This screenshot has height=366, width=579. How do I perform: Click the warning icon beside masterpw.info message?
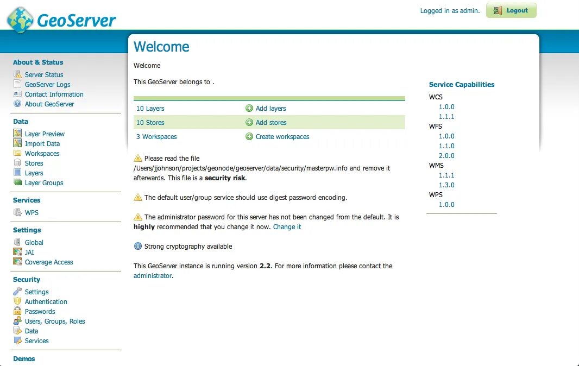(138, 158)
